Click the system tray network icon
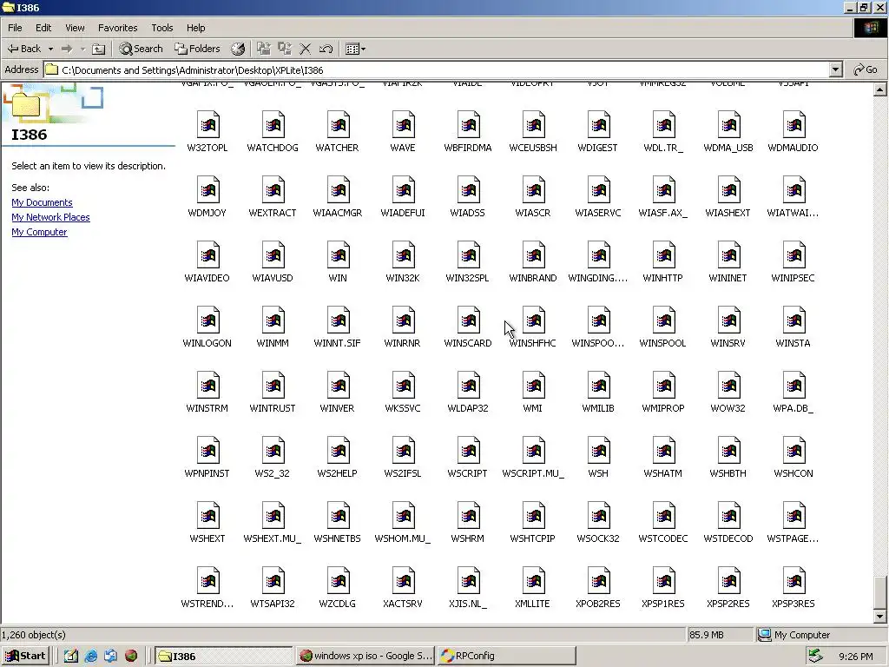 tap(815, 657)
